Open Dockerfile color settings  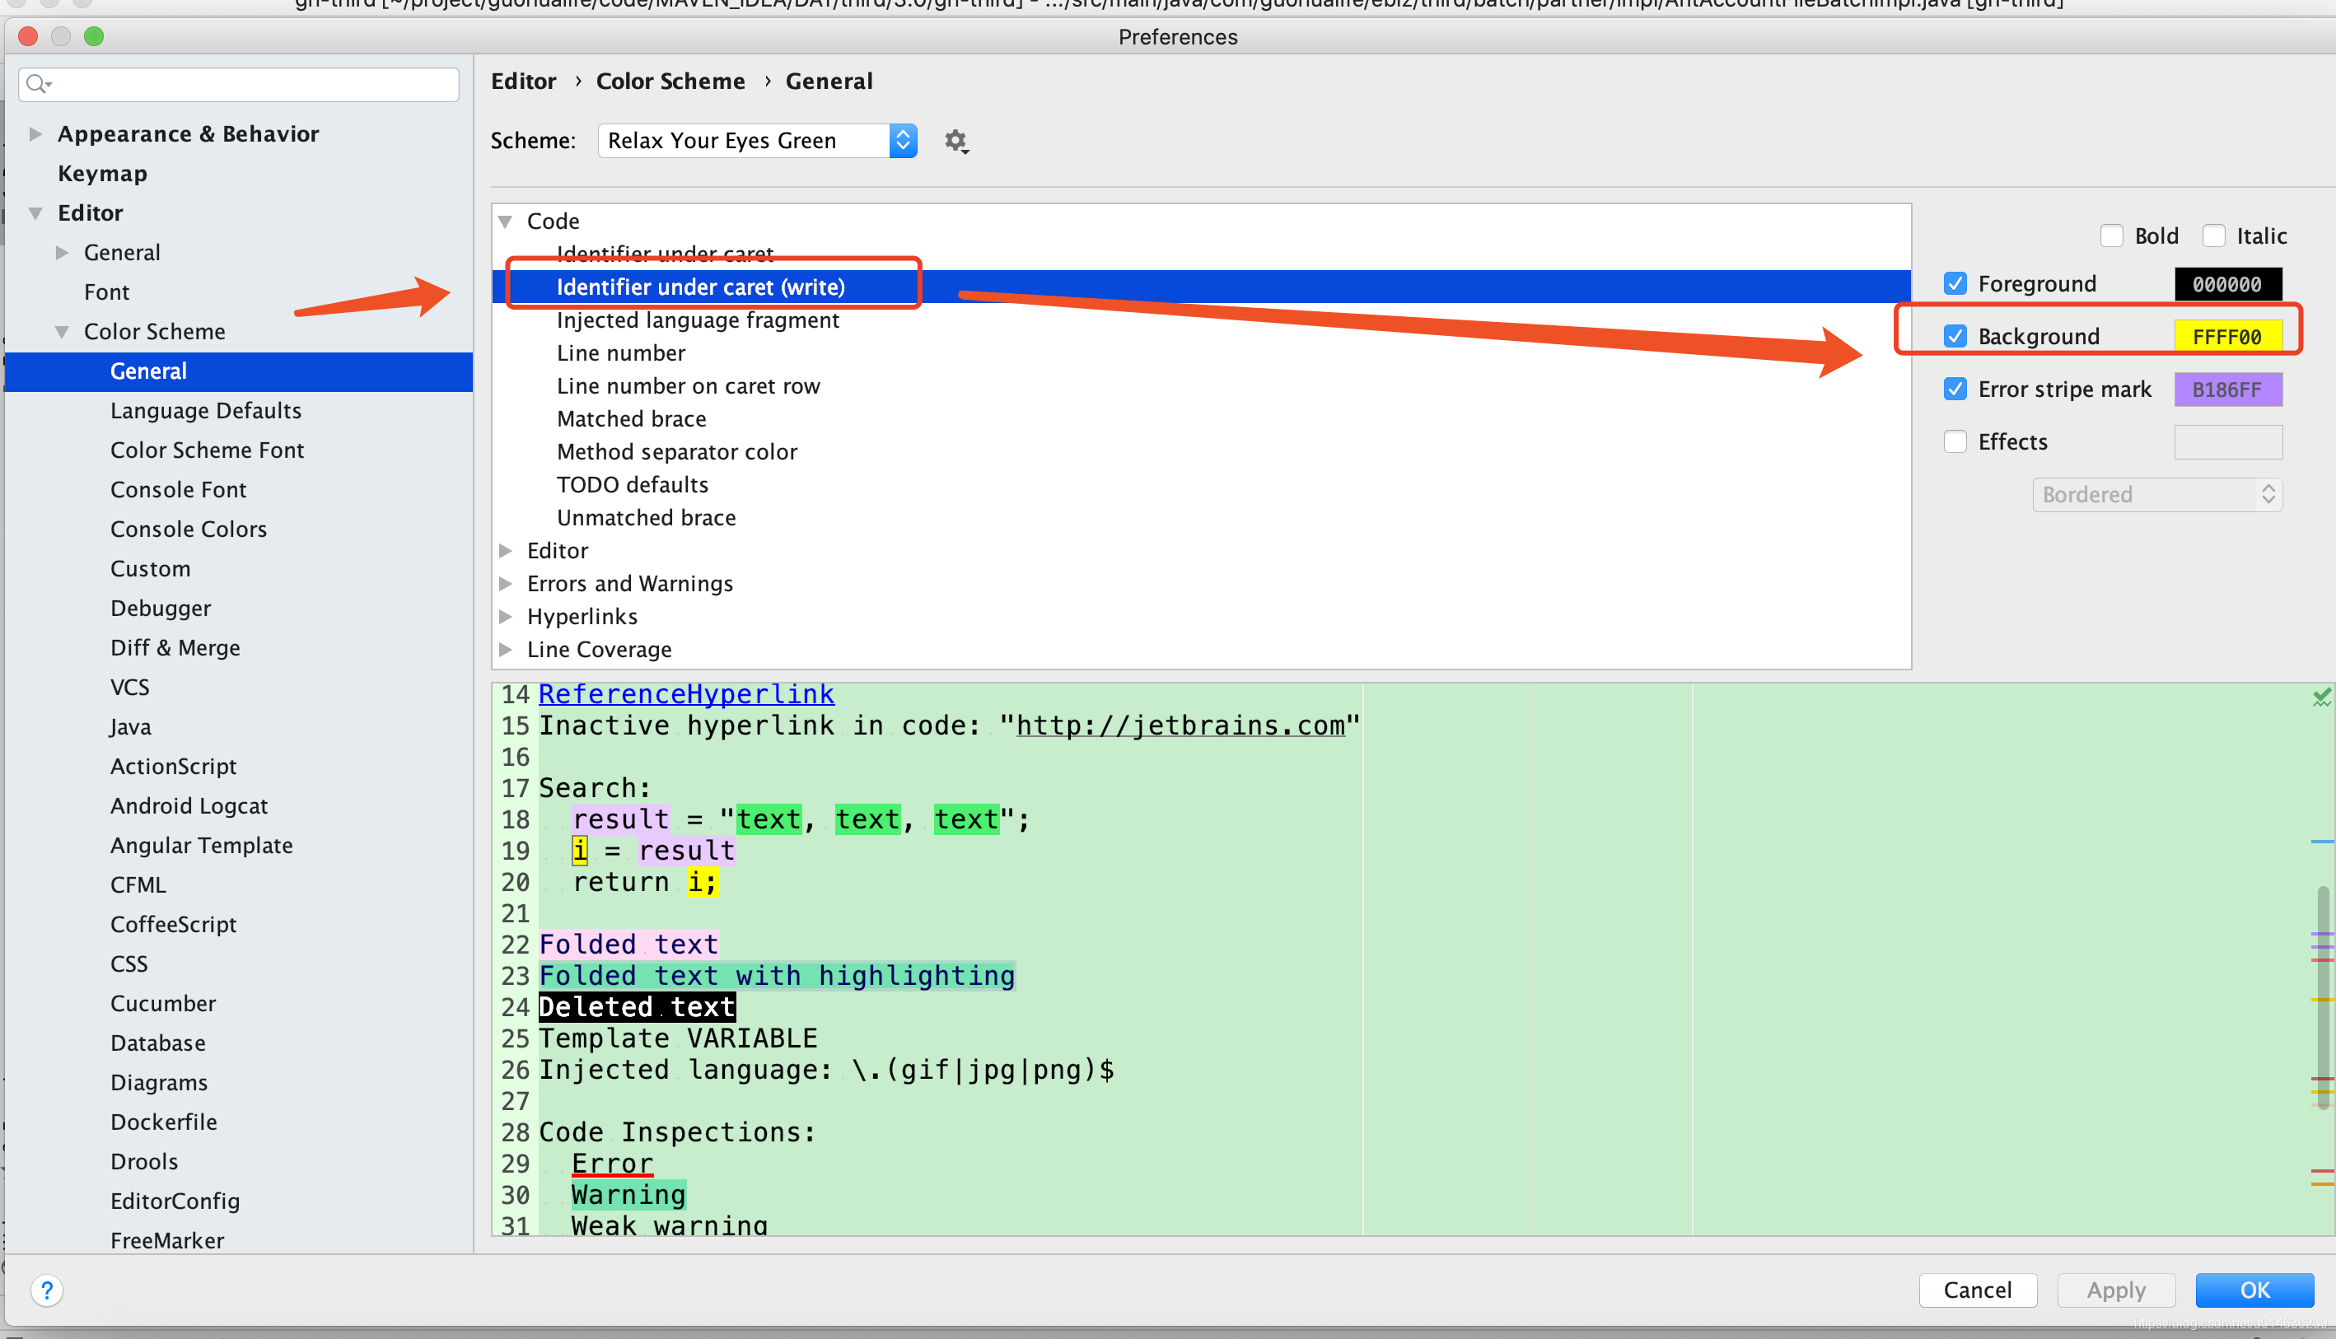pos(164,1123)
